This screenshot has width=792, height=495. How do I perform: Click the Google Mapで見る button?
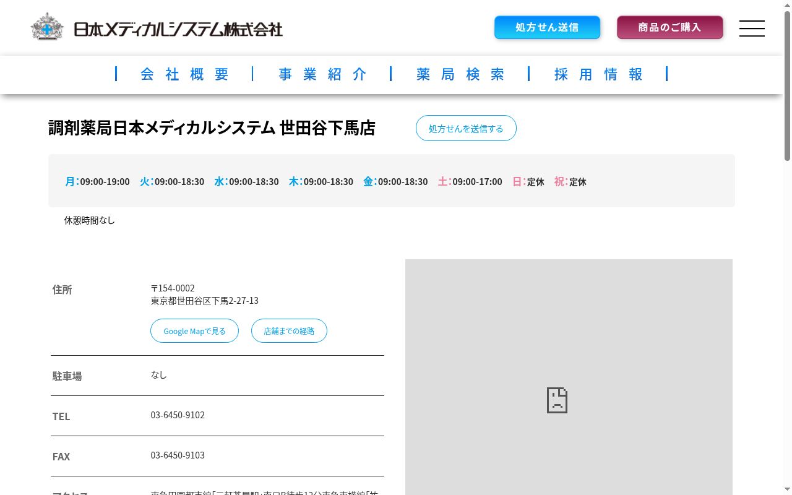[194, 331]
